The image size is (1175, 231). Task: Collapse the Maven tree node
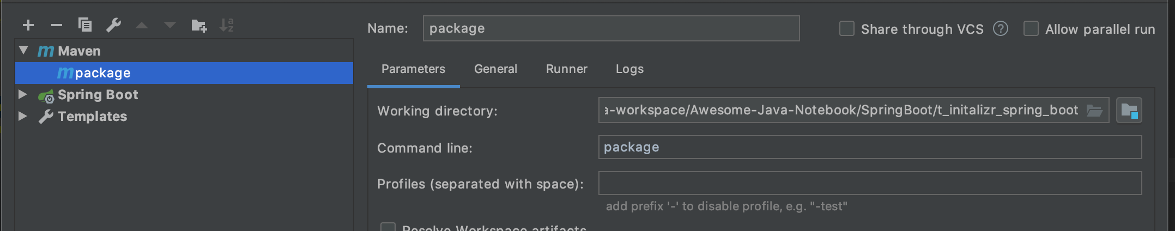(23, 51)
